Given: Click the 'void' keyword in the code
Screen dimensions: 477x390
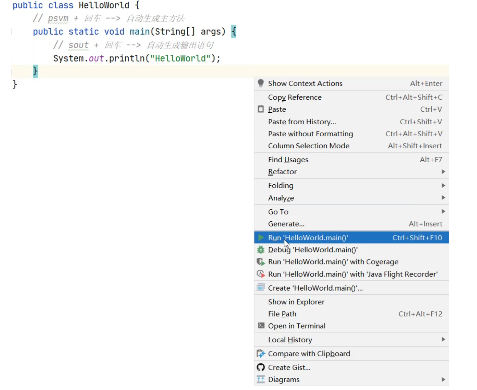Looking at the screenshot, I should pos(114,31).
